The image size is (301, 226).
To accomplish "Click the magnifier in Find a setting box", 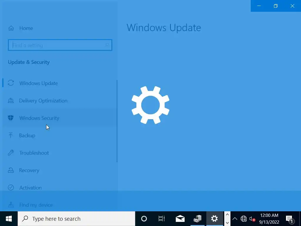I will point(107,45).
